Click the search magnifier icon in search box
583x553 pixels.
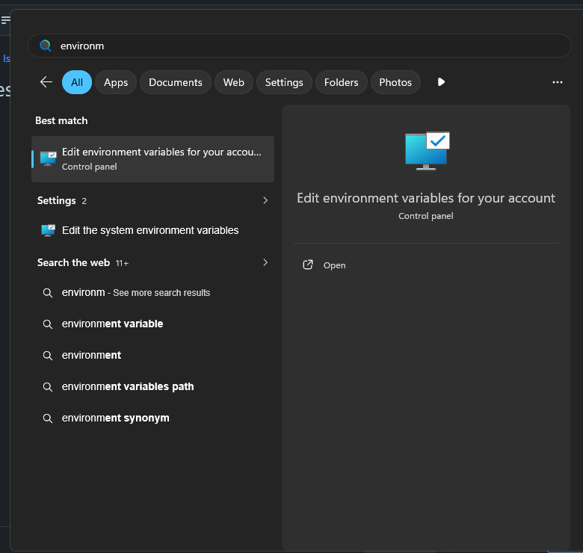(x=46, y=46)
